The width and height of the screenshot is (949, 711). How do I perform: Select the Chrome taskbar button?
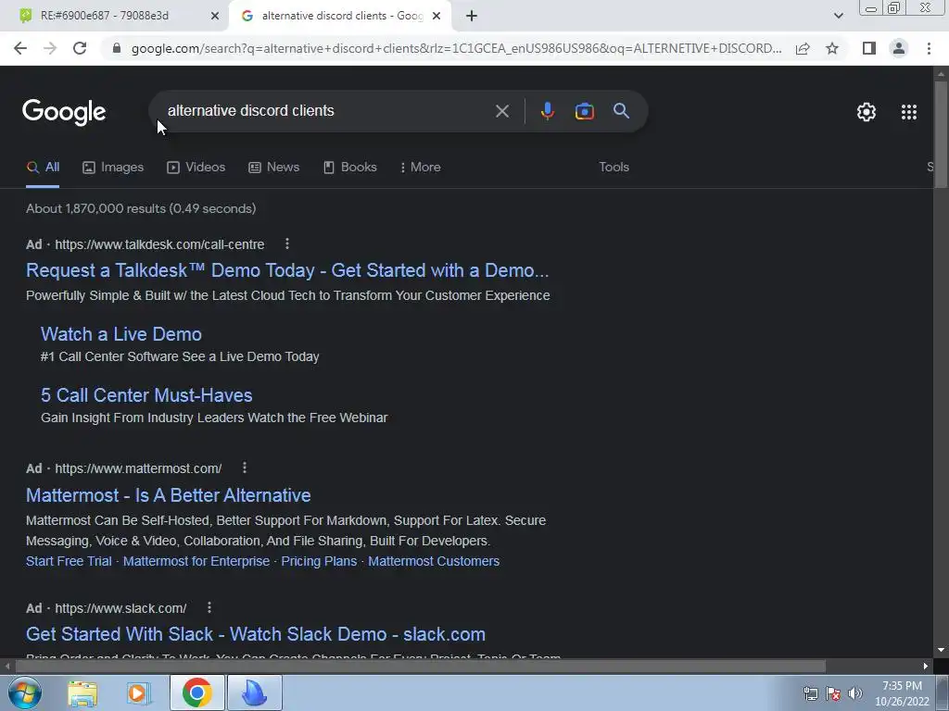point(196,692)
